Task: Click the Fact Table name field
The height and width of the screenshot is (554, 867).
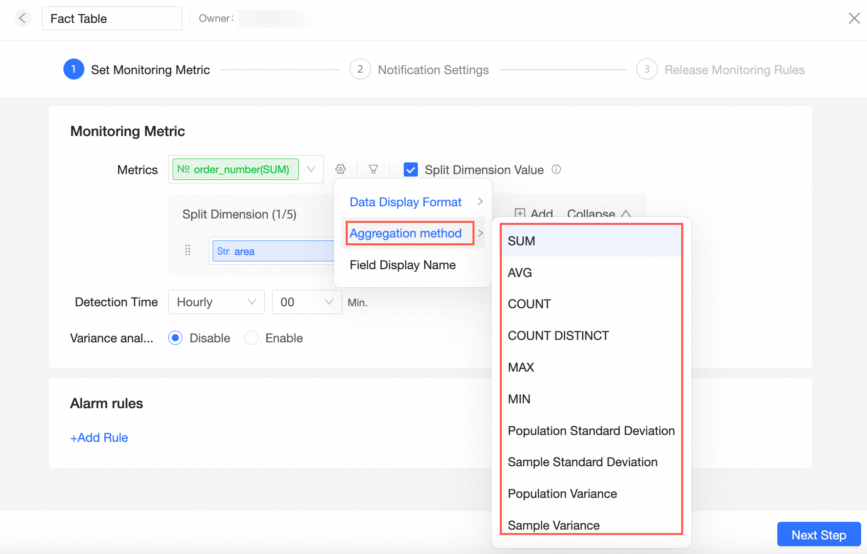Action: point(112,19)
